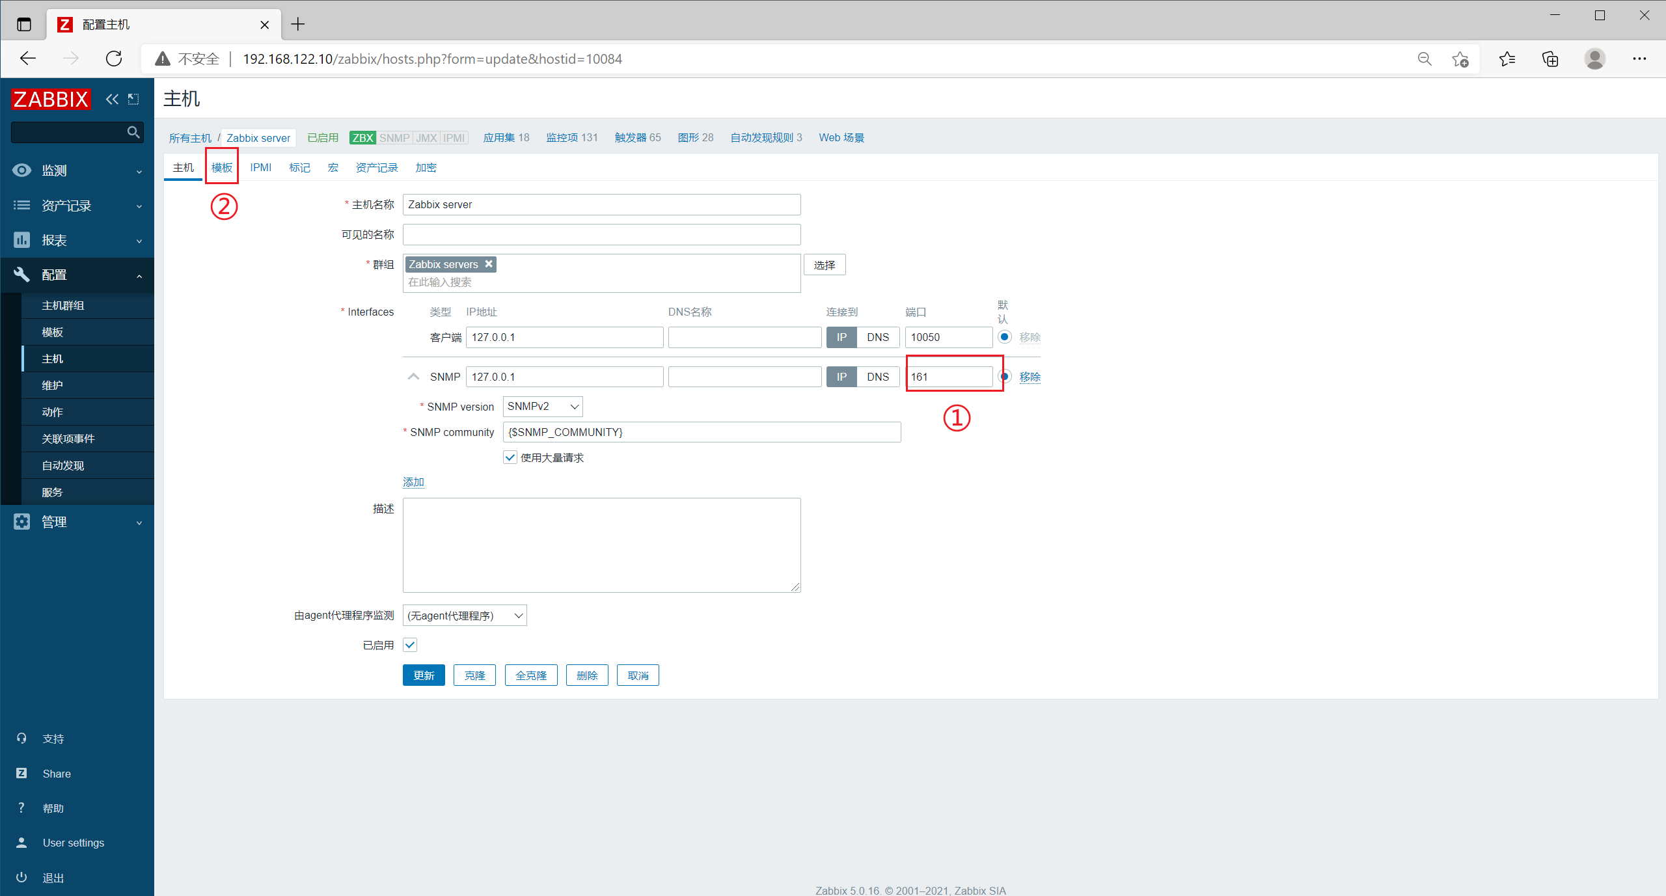Click the power icon for 退出
This screenshot has height=896, width=1666.
(x=21, y=877)
